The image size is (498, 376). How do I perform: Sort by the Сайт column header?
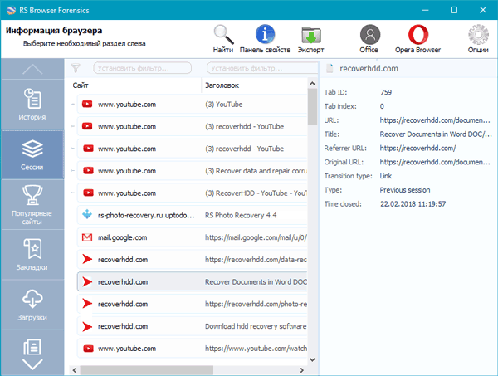(137, 85)
